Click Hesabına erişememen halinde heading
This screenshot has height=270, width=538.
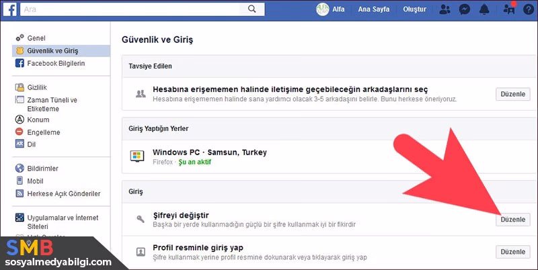291,90
